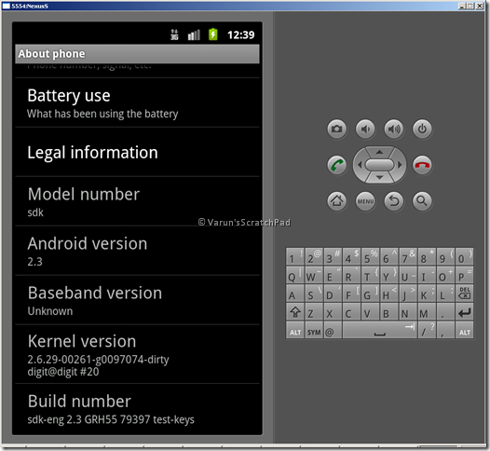Lower volume with the volume down button

365,129
